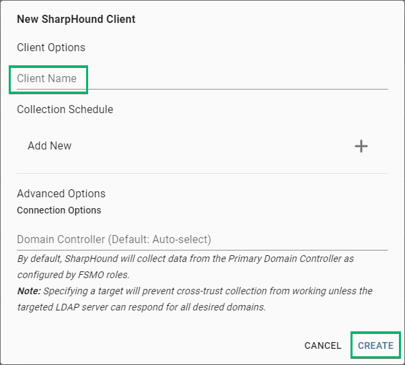The height and width of the screenshot is (365, 405).
Task: Click the divider line under Add New
Action: [x=202, y=173]
